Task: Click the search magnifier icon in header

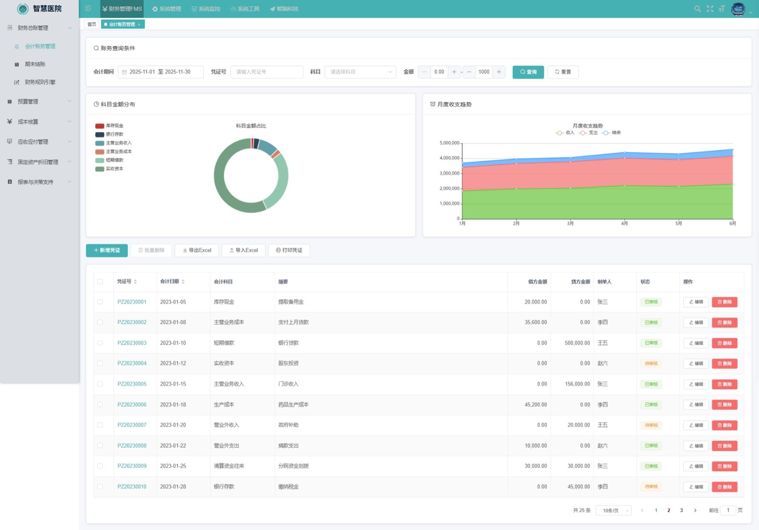Action: (x=697, y=9)
